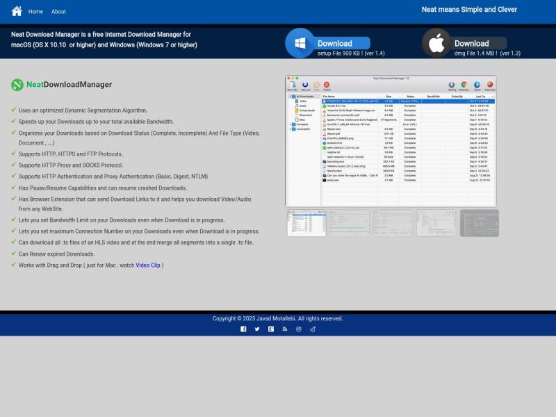Select the second gallery thumbnail
The height and width of the screenshot is (417, 556).
[x=350, y=223]
